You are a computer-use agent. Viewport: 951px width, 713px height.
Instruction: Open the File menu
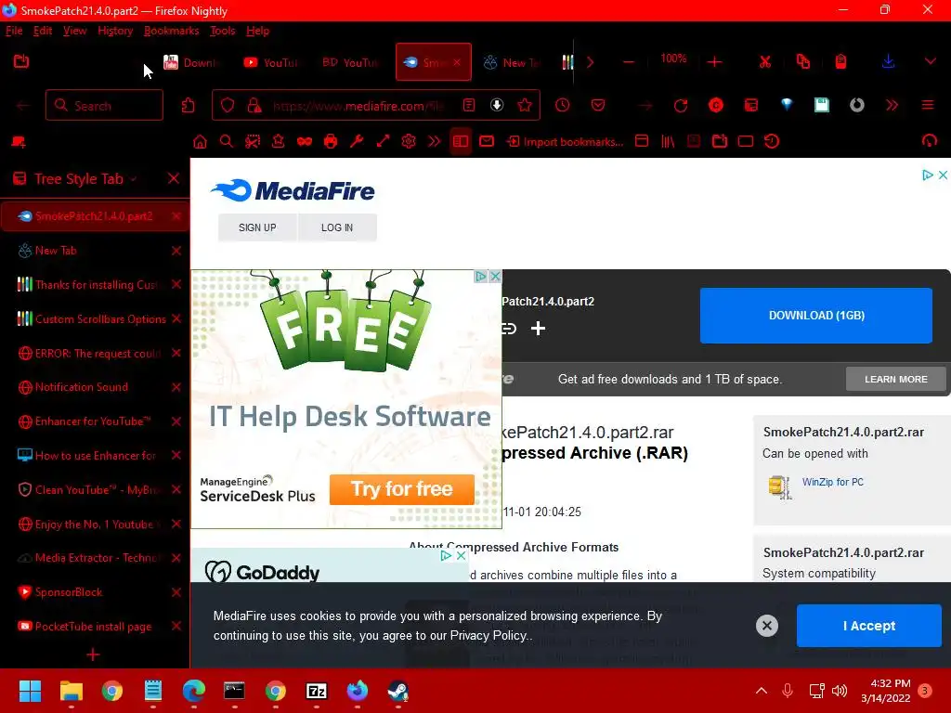coord(14,31)
